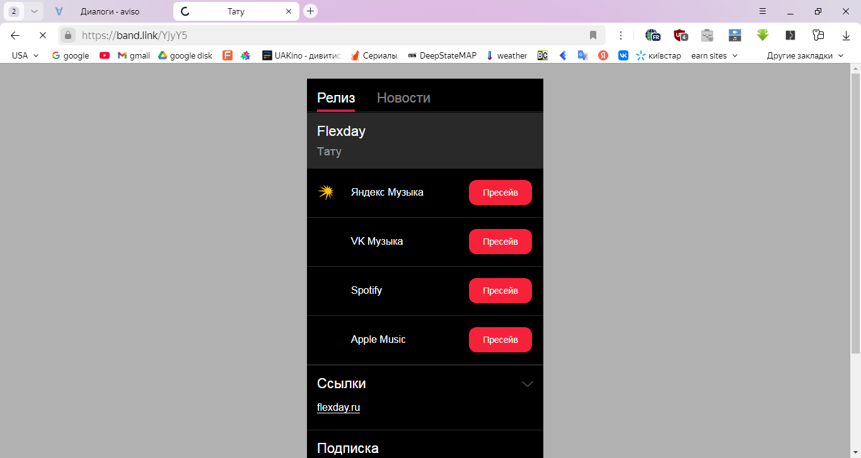Screen dimensions: 861x458
Task: Stop page loading with X button
Action: [x=43, y=35]
